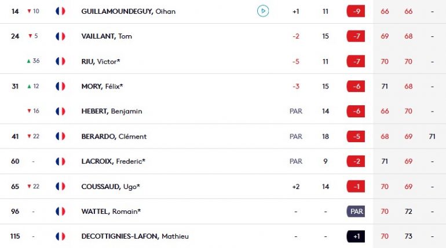Click the black +1 total score badge
Screen dimensions: 446x248
tap(356, 236)
